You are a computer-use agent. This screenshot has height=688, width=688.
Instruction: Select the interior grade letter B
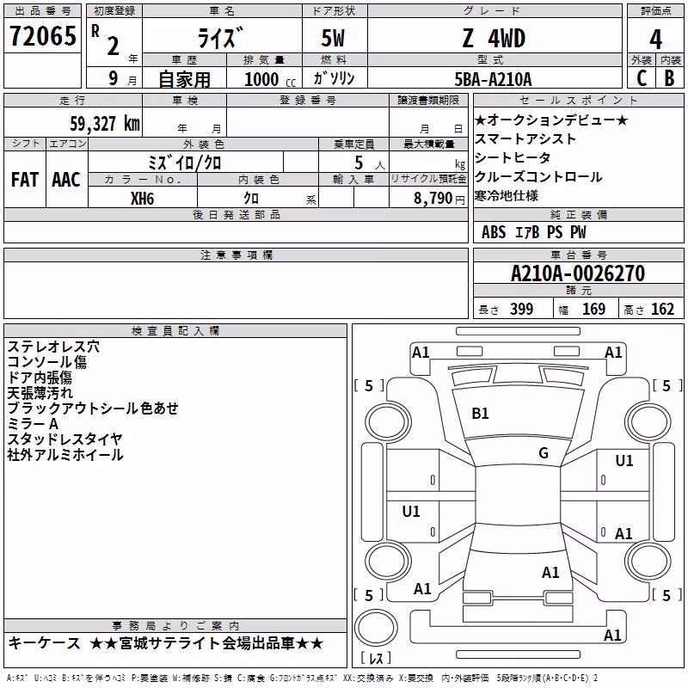669,78
